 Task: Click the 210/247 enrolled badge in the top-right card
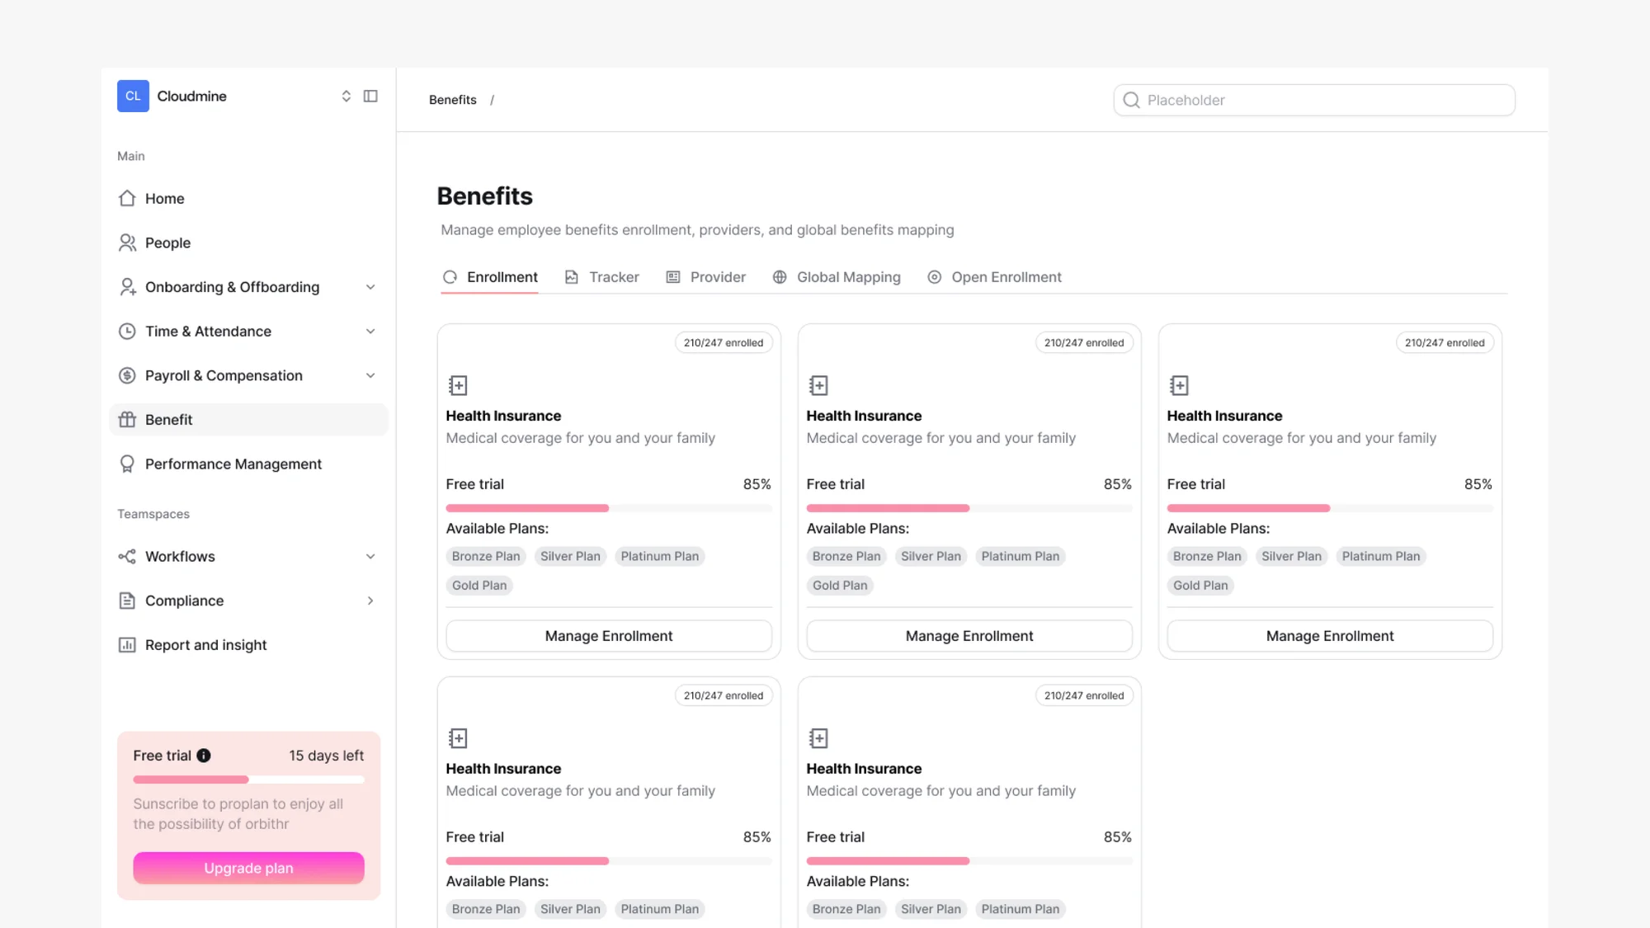[1445, 342]
